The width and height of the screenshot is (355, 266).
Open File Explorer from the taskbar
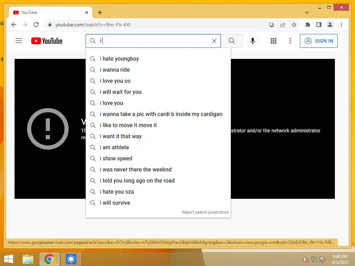(28, 259)
